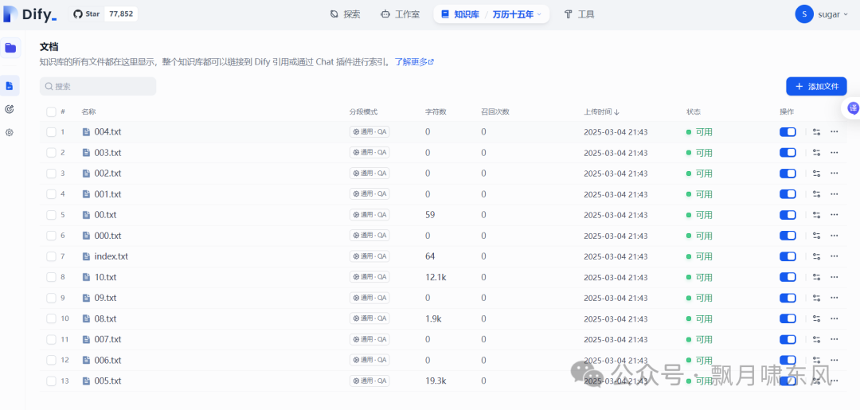
Task: Open the document 10.txt
Action: pos(105,277)
